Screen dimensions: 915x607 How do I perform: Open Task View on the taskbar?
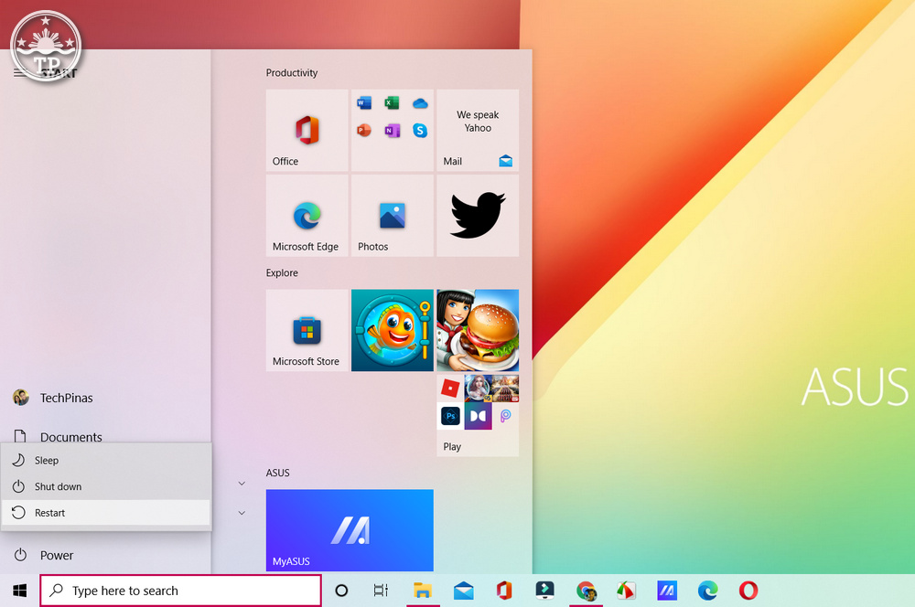pyautogui.click(x=381, y=591)
